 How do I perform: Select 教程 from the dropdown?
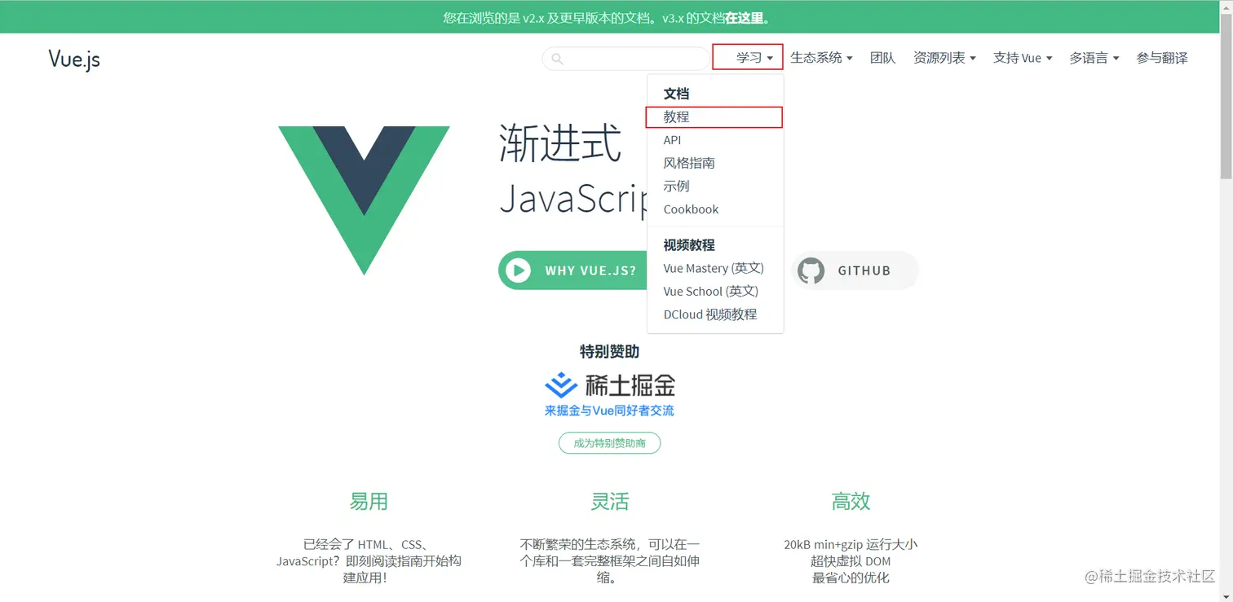coord(676,117)
